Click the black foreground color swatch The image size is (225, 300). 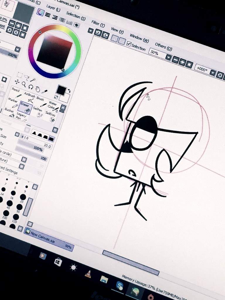tap(62, 90)
